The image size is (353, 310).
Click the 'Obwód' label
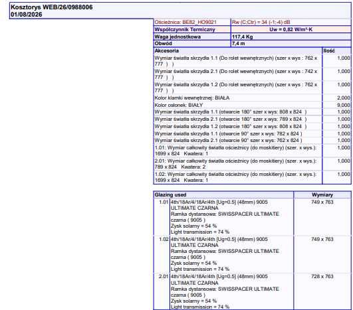(164, 43)
